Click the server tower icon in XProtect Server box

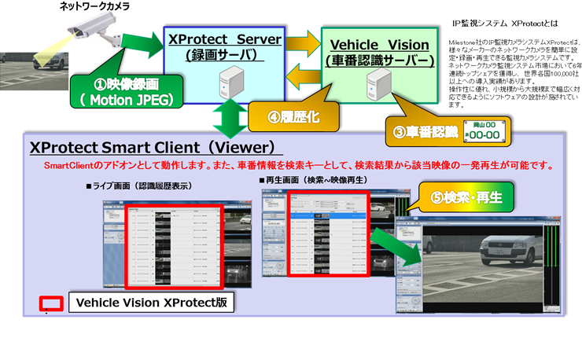pyautogui.click(x=231, y=83)
